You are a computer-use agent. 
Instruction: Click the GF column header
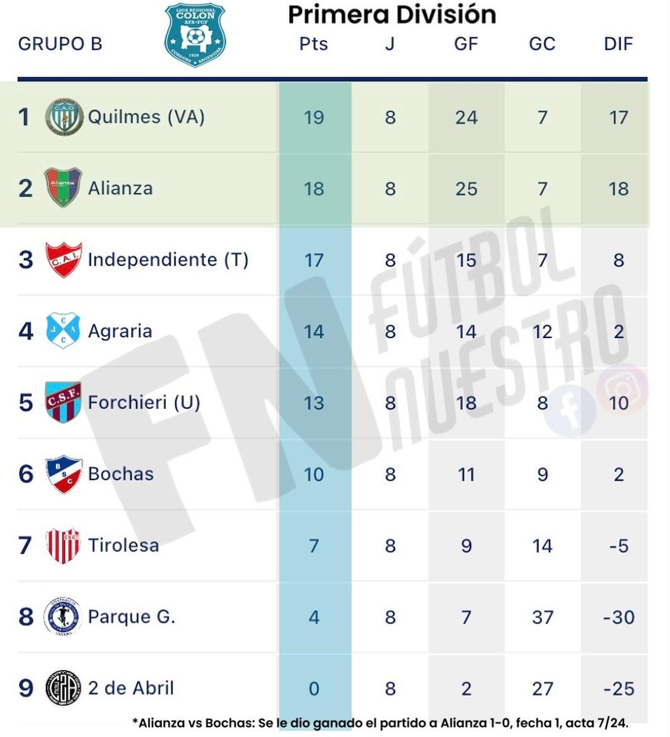coord(466,44)
